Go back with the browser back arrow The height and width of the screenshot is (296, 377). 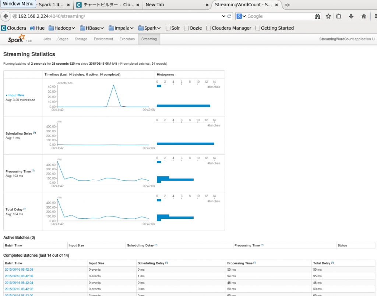click(x=6, y=16)
